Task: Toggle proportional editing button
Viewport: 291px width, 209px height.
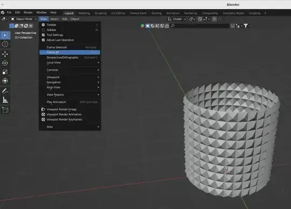Action: point(214,19)
